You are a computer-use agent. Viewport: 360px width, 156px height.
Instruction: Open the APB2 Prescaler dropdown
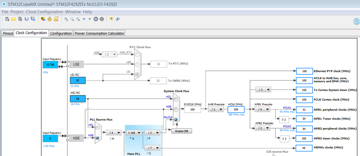click(x=262, y=128)
